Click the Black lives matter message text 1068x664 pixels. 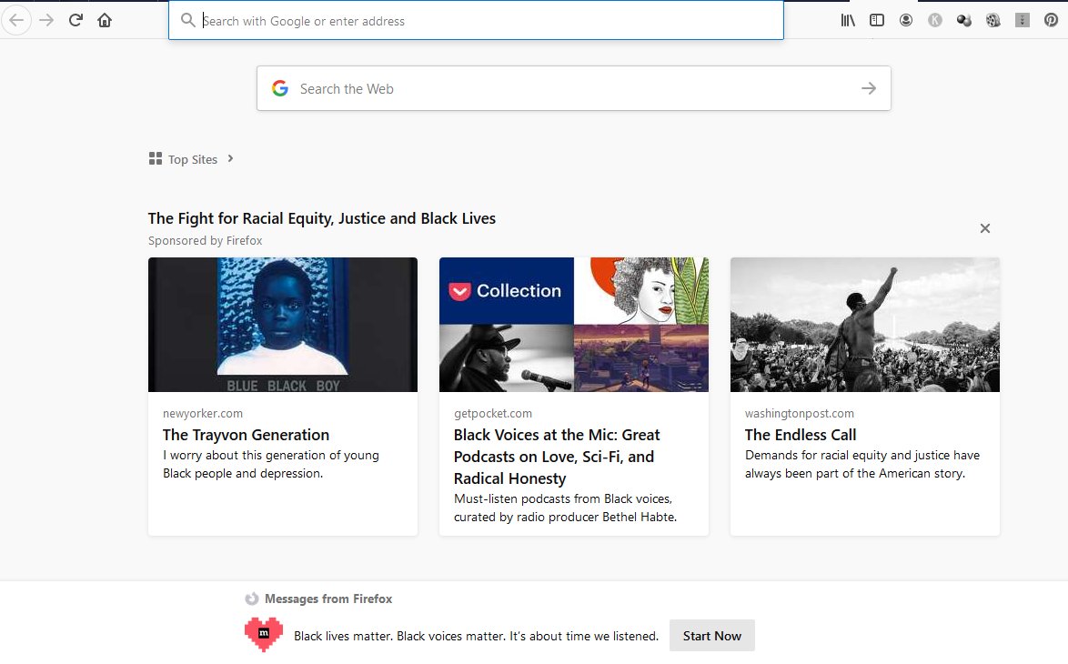[x=476, y=636]
